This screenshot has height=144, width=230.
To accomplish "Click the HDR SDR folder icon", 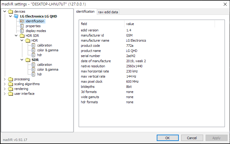I will [22, 36].
